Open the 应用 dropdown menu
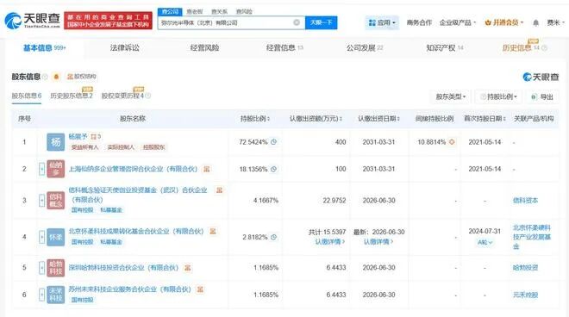The width and height of the screenshot is (569, 317). (x=382, y=22)
